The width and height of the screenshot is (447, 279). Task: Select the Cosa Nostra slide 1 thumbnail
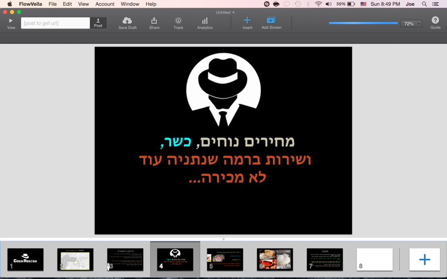pos(25,259)
